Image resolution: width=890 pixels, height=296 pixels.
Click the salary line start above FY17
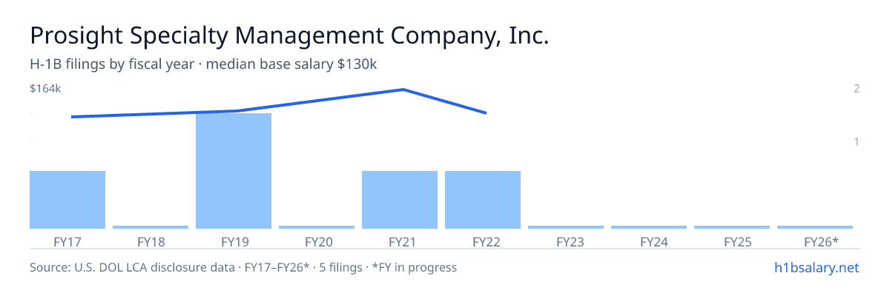[72, 117]
